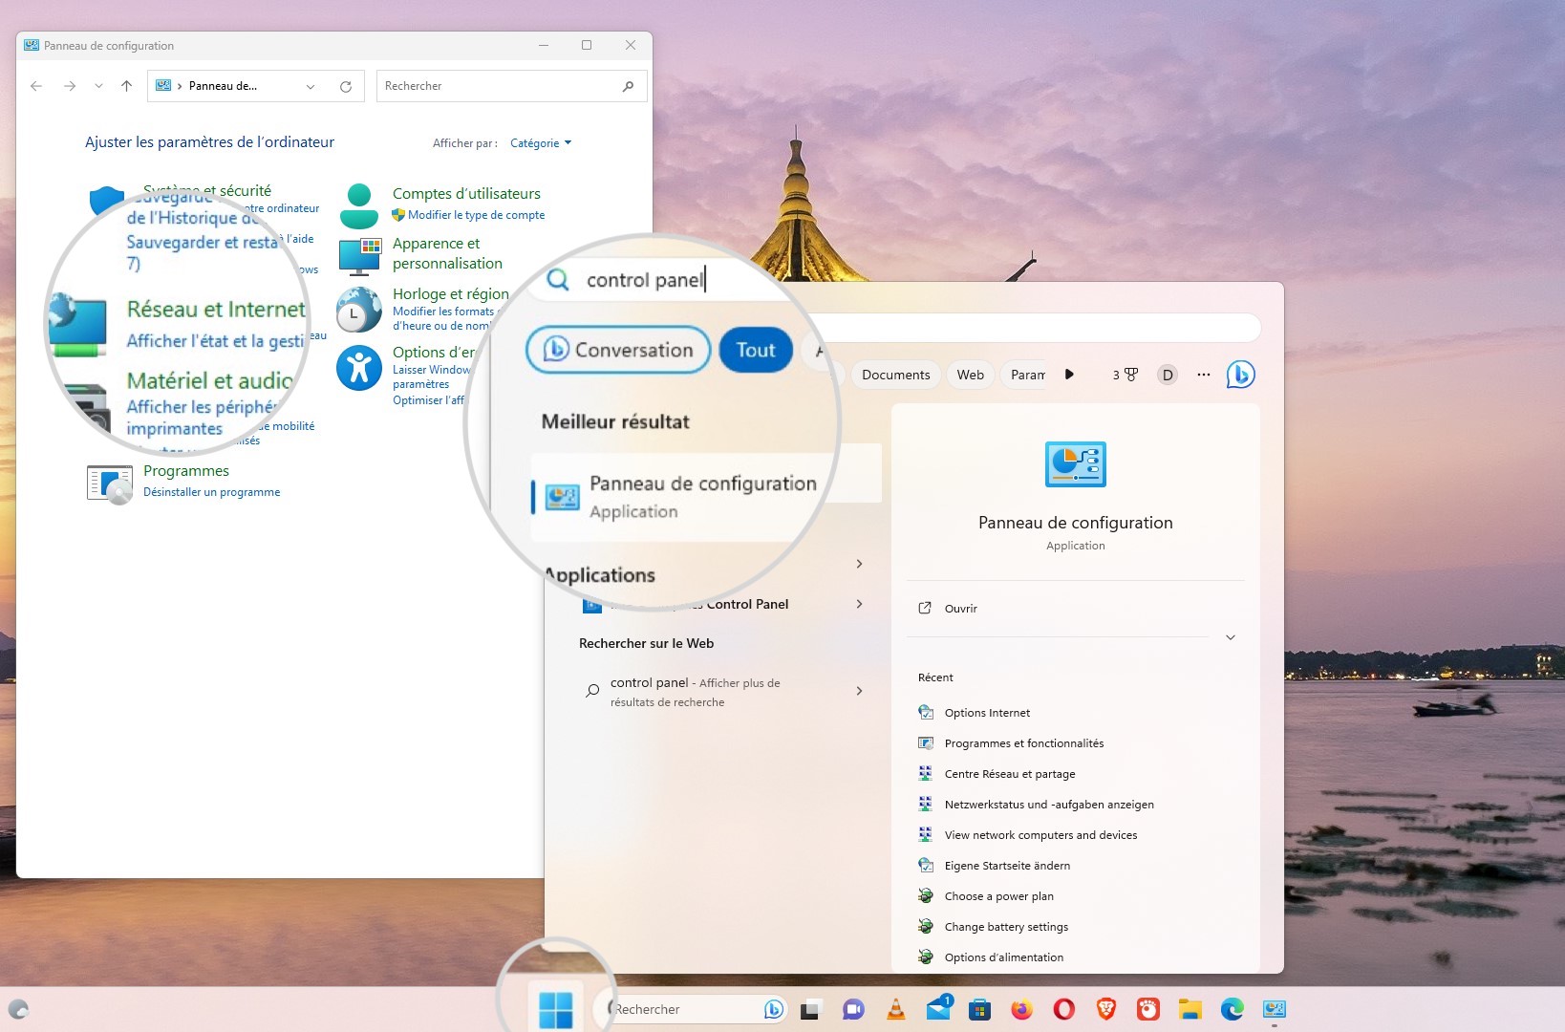Select the Documents search filter tab
1565x1032 pixels.
(896, 375)
